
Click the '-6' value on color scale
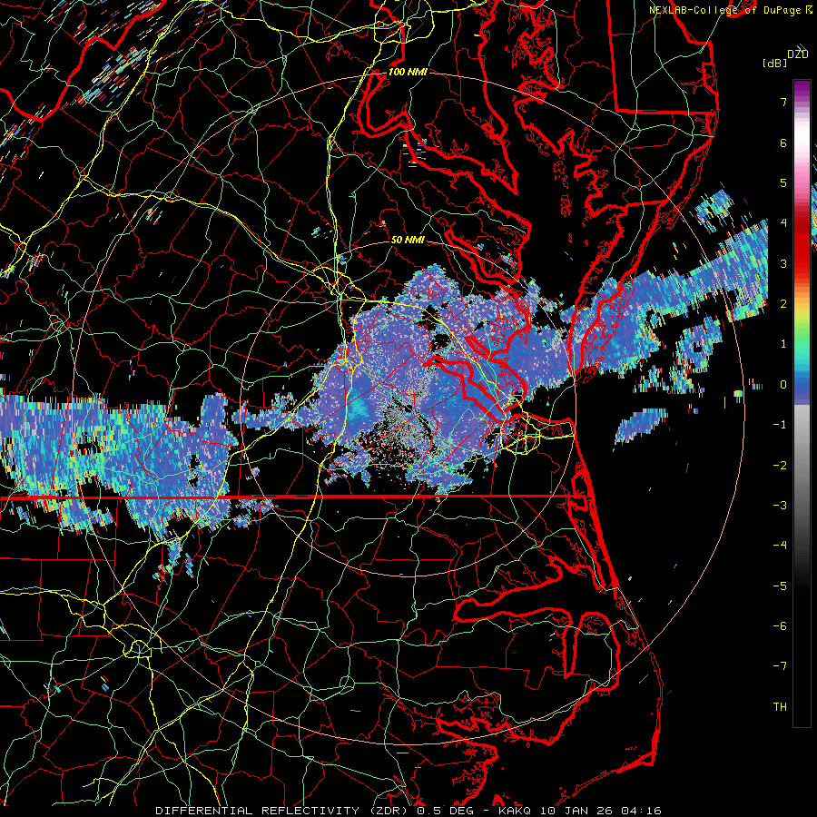tap(780, 626)
